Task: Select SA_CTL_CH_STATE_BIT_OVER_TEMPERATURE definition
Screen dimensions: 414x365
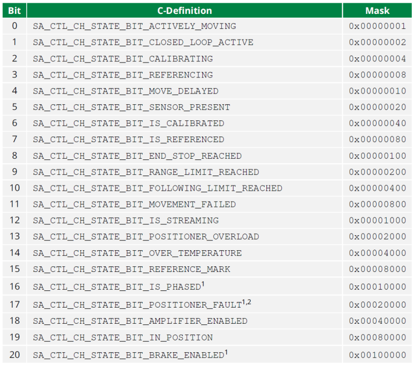Action: (x=137, y=253)
